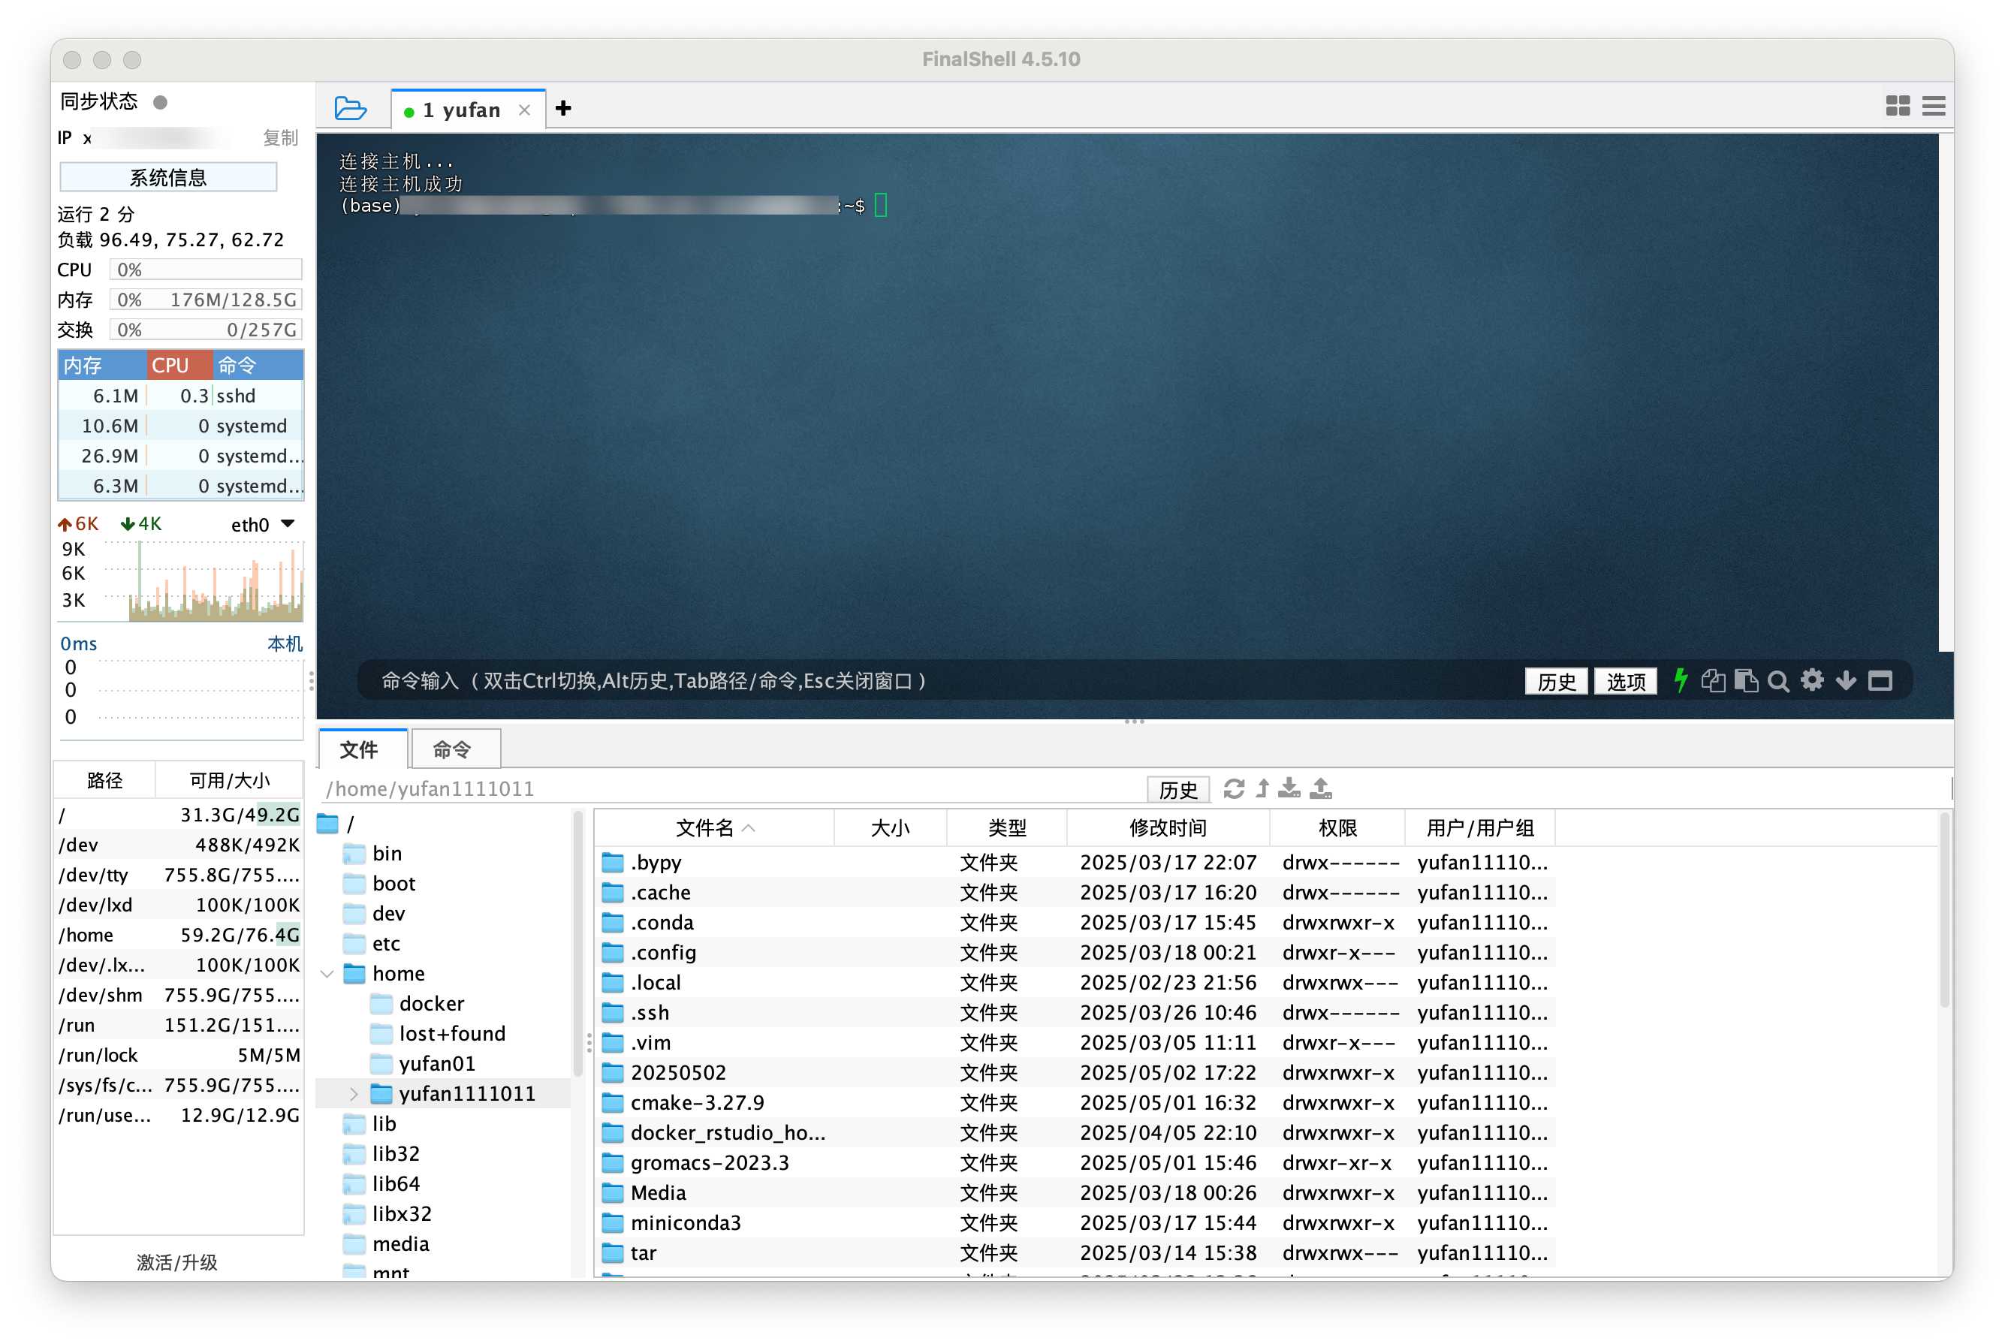Switch layout using the grid view icon
The height and width of the screenshot is (1344, 2005).
click(x=1898, y=107)
